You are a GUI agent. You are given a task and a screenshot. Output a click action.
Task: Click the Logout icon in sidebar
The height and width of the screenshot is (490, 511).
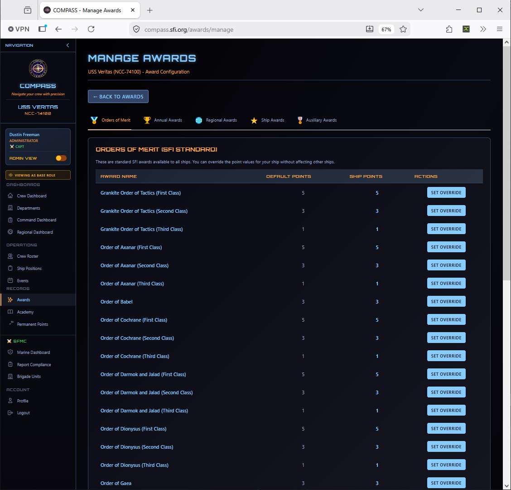[x=10, y=412]
